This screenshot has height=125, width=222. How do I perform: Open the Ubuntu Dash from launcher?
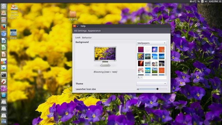point(3,7)
